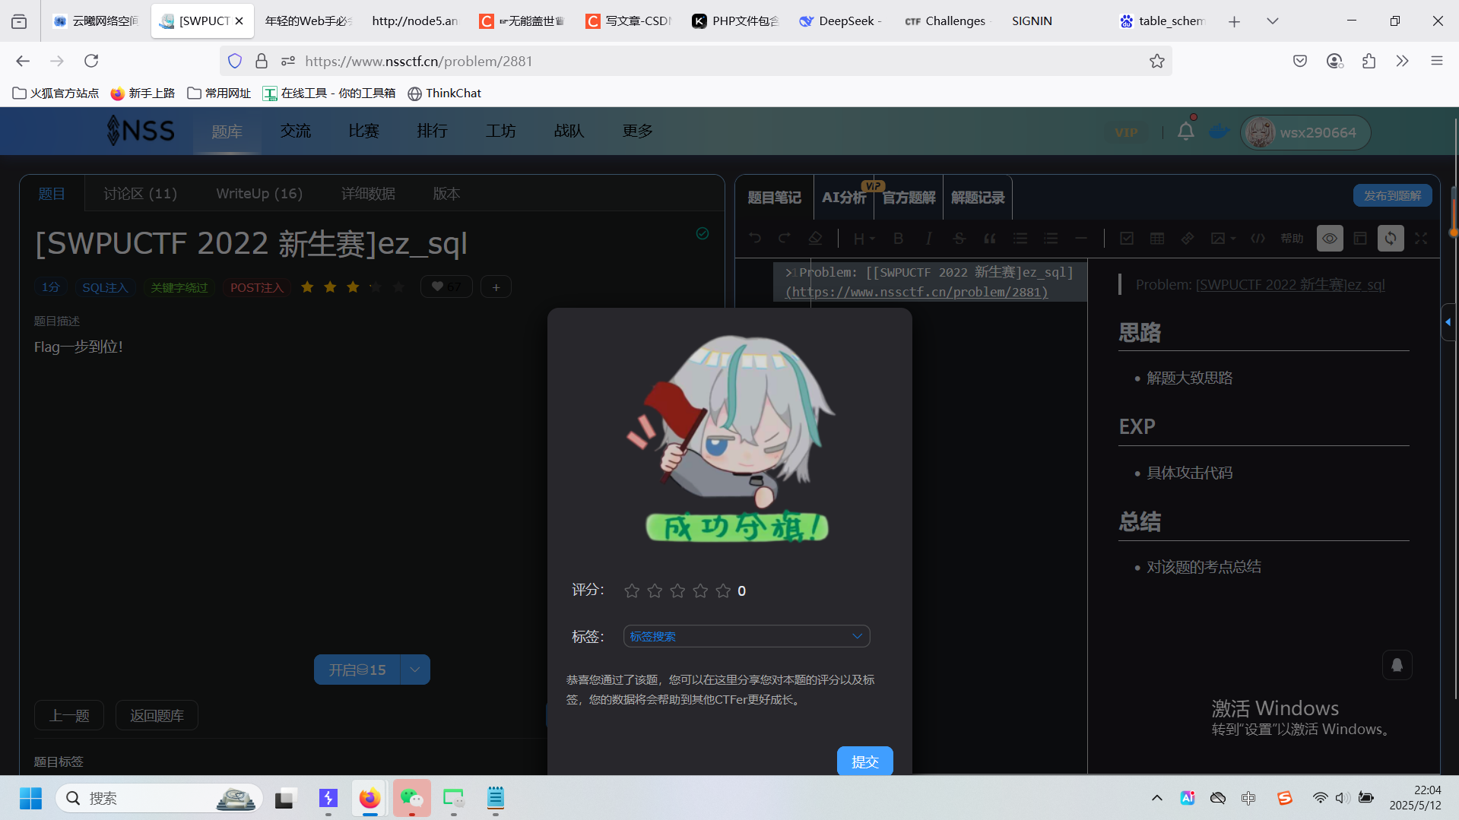Screen dimensions: 1459x820
Task: Toggle editor fullscreen icon
Action: pyautogui.click(x=1421, y=239)
